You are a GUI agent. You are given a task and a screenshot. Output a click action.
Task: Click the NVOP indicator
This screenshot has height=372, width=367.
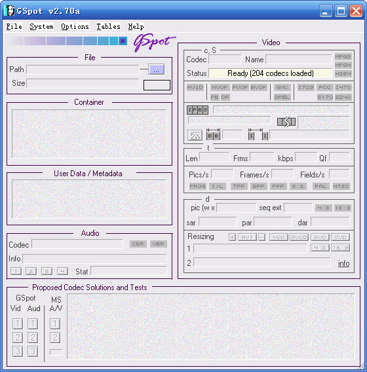coord(220,87)
